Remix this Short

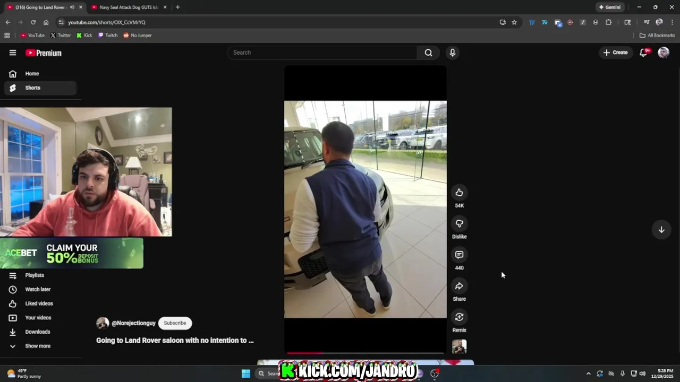pos(460,317)
